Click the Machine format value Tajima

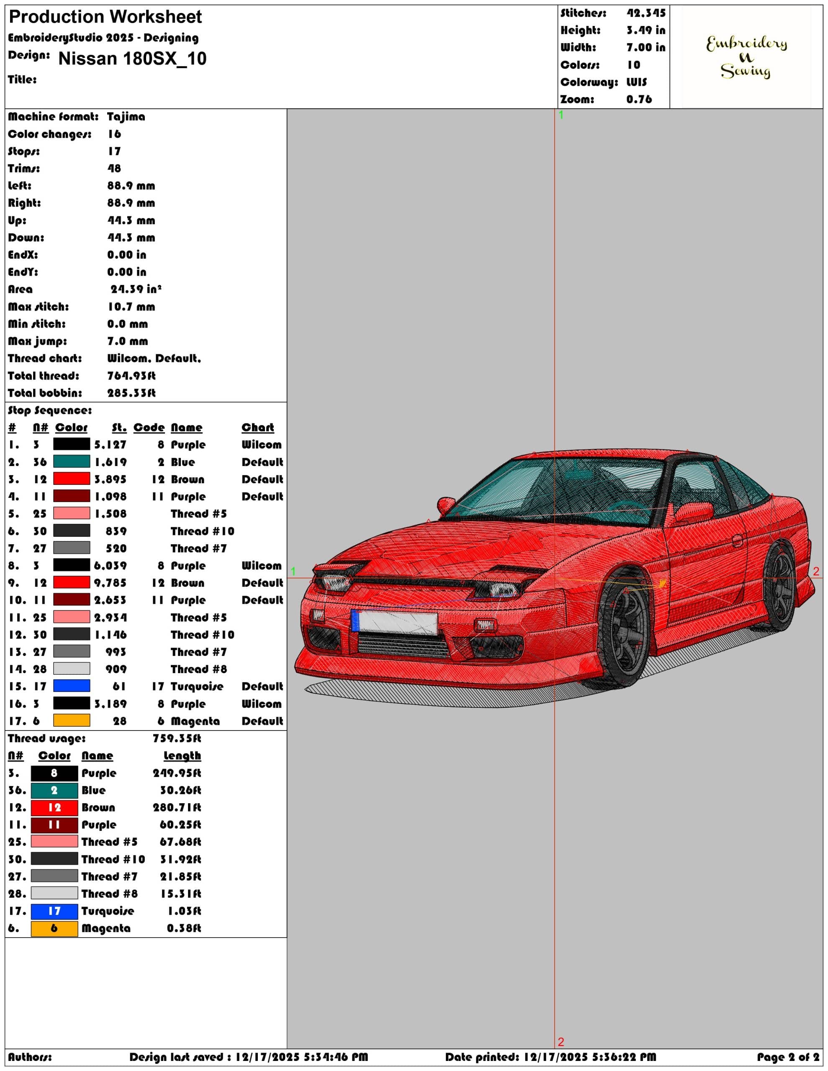click(126, 117)
